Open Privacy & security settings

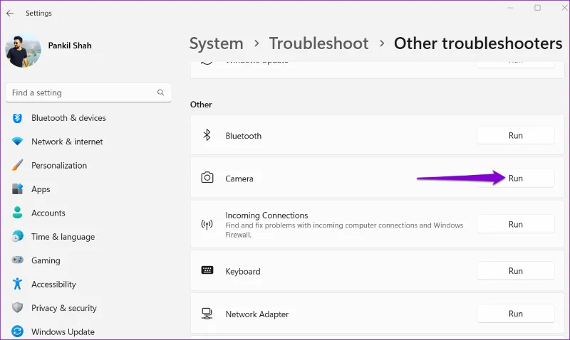click(64, 308)
